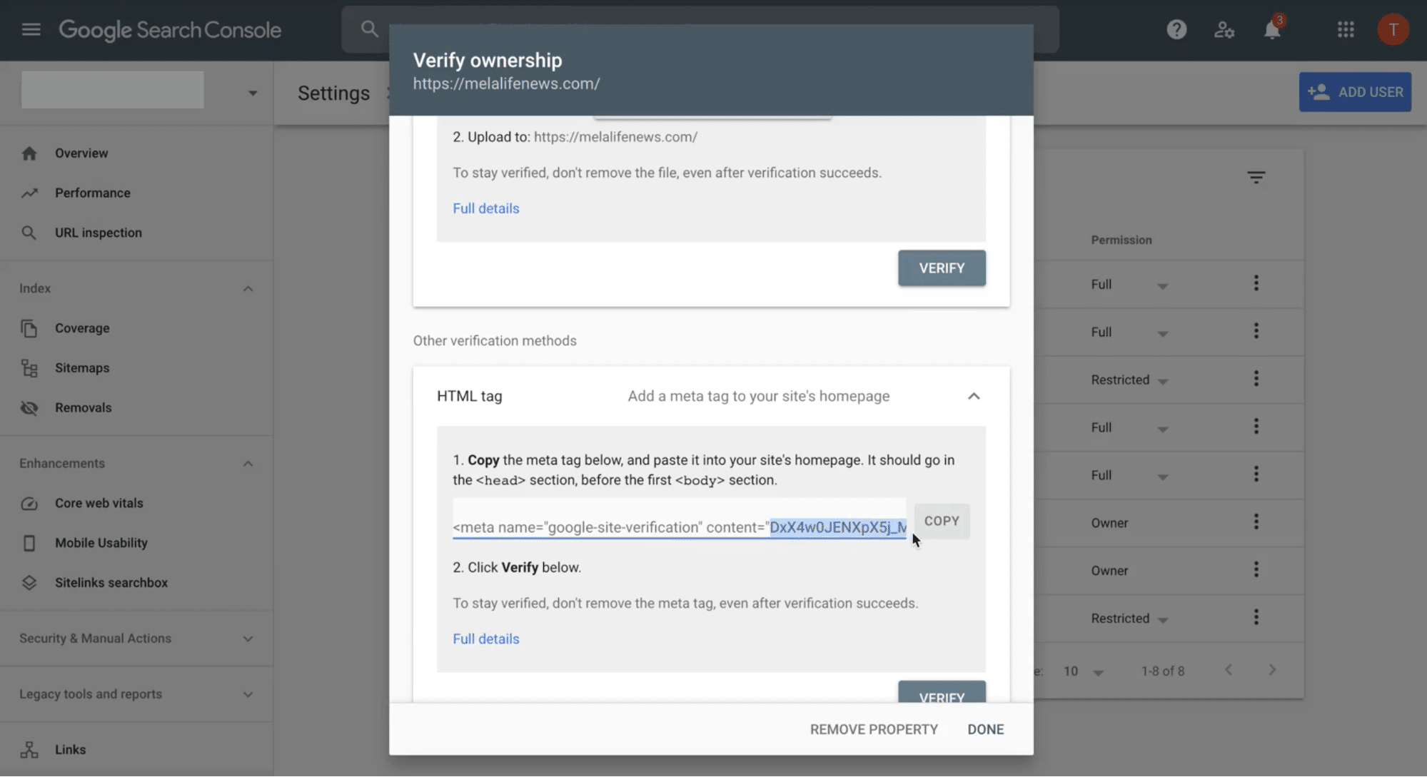
Task: Open the Sitemaps page
Action: point(82,368)
